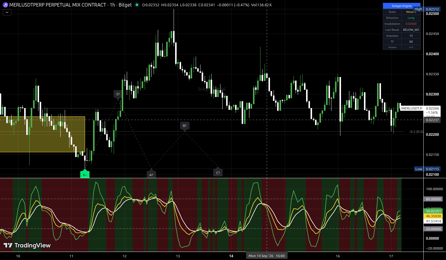This screenshot has height=260, width=446.
Task: Click the oscillator level label 20.00000
Action: click(x=433, y=229)
